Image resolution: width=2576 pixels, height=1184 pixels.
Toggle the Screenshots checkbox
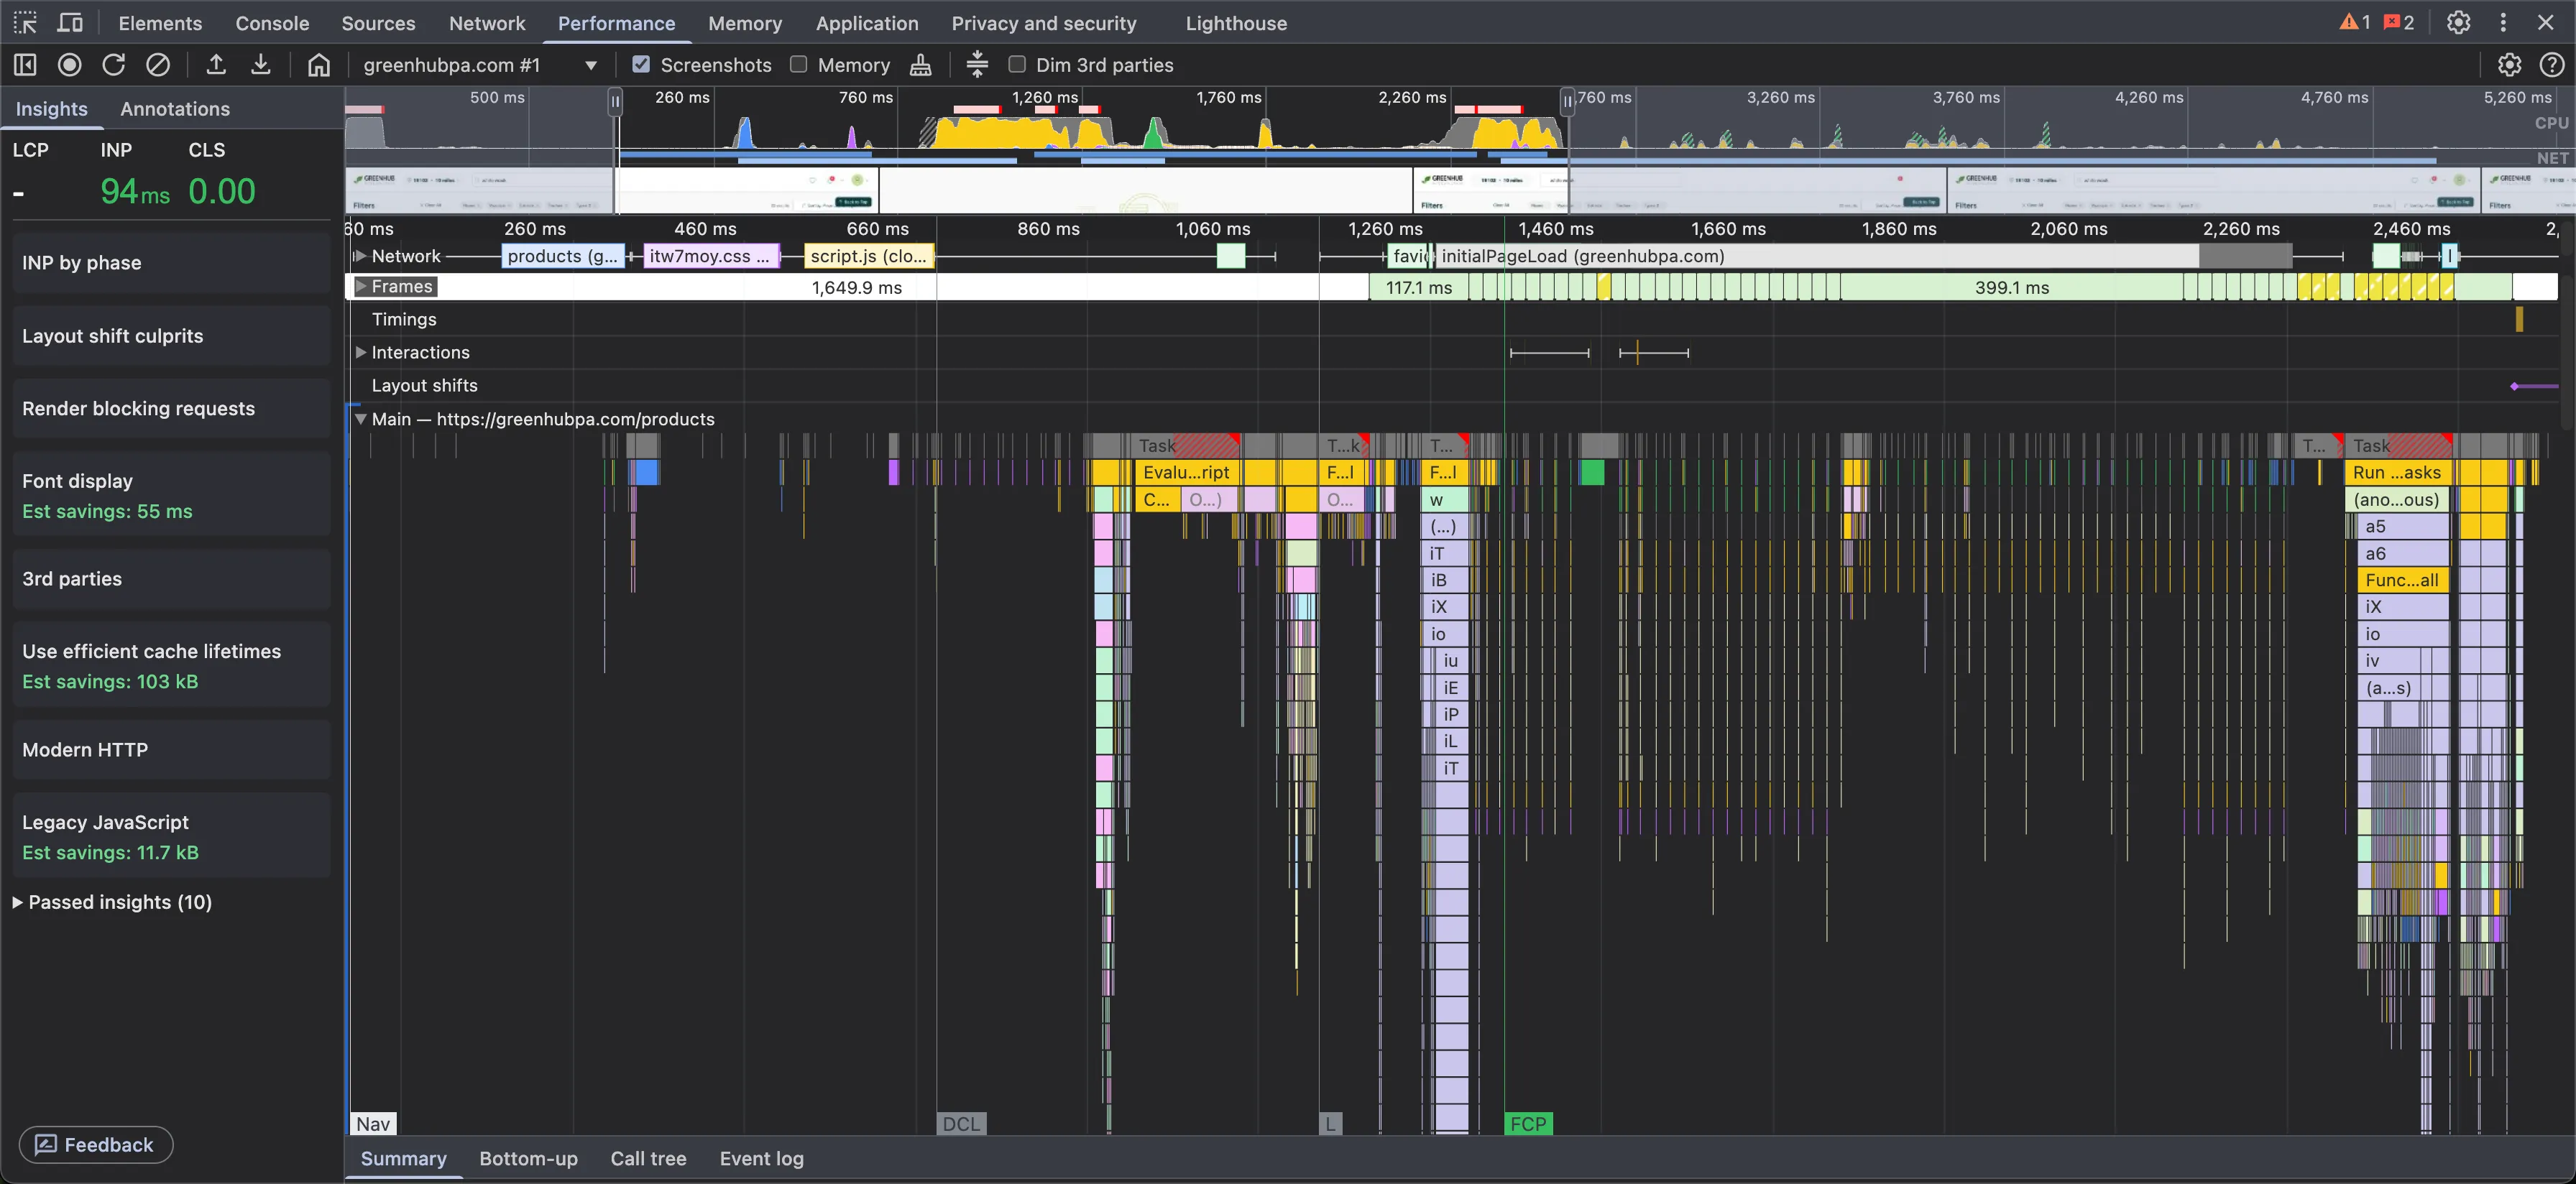(x=641, y=64)
